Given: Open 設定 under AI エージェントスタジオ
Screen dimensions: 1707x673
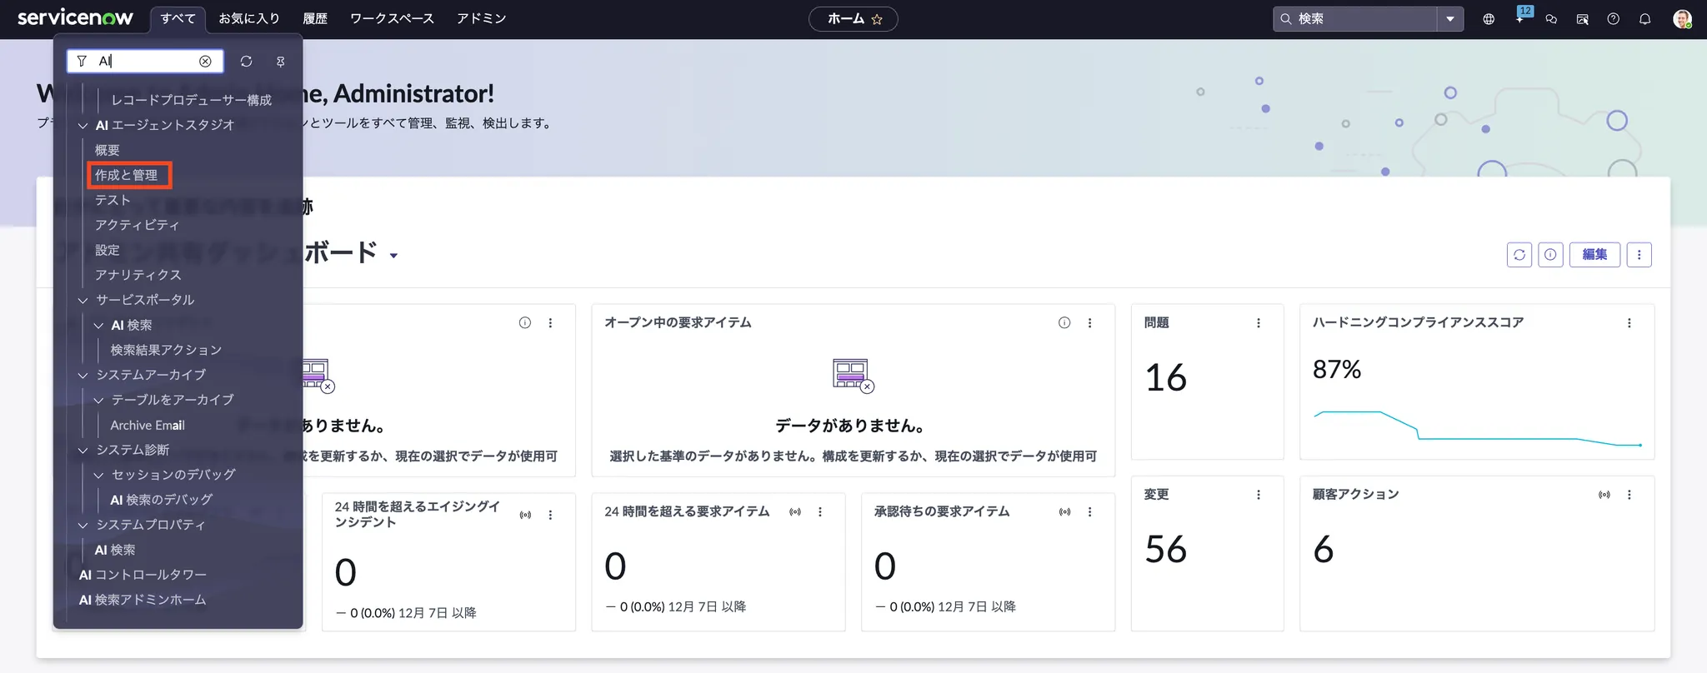Looking at the screenshot, I should tap(108, 250).
